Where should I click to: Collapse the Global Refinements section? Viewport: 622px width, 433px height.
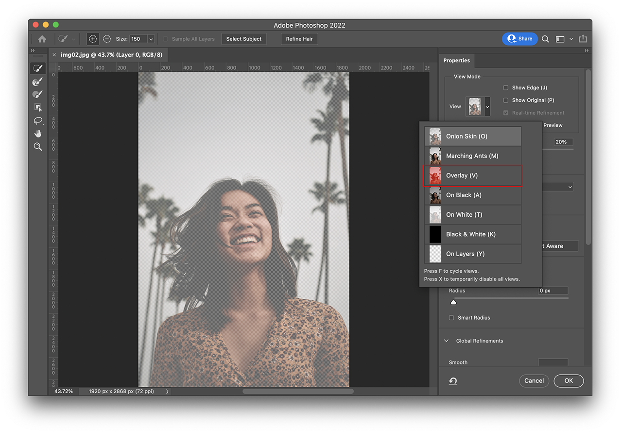click(447, 341)
